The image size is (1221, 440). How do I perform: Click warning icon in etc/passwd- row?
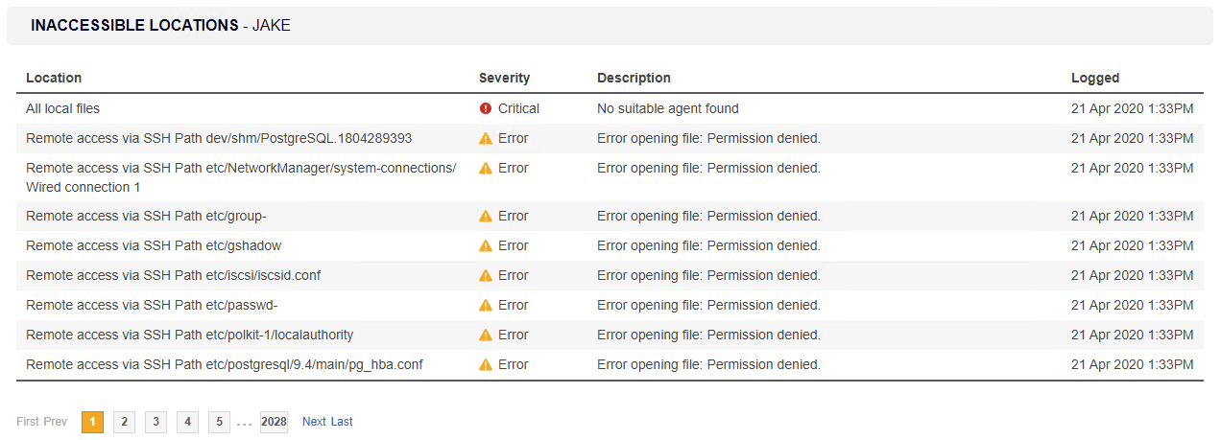point(486,306)
